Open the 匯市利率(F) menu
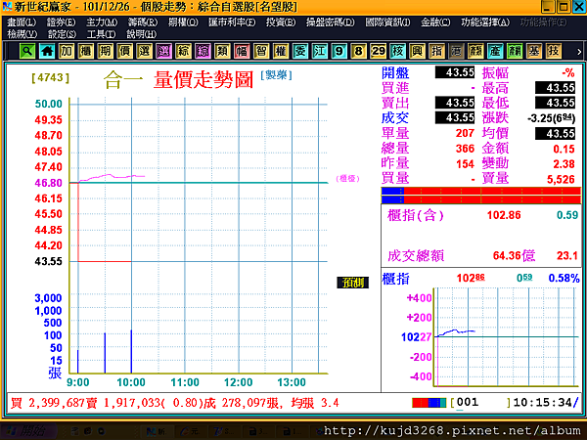Viewport: 587px width, 440px height. pyautogui.click(x=232, y=22)
